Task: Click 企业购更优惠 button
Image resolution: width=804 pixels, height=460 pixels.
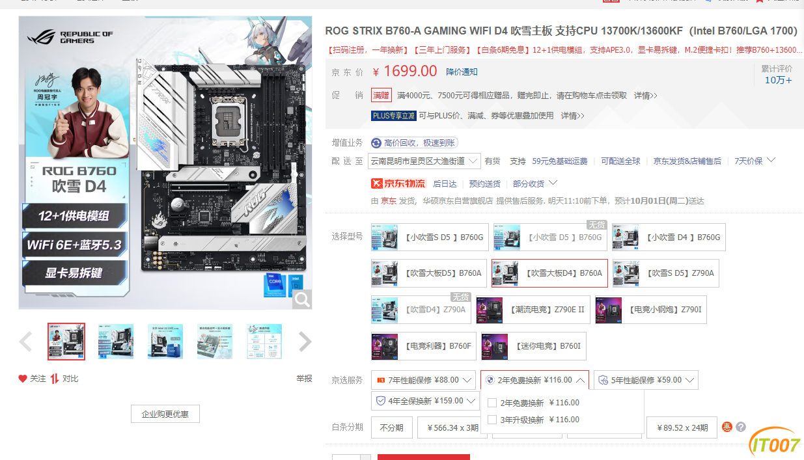Action: coord(165,414)
